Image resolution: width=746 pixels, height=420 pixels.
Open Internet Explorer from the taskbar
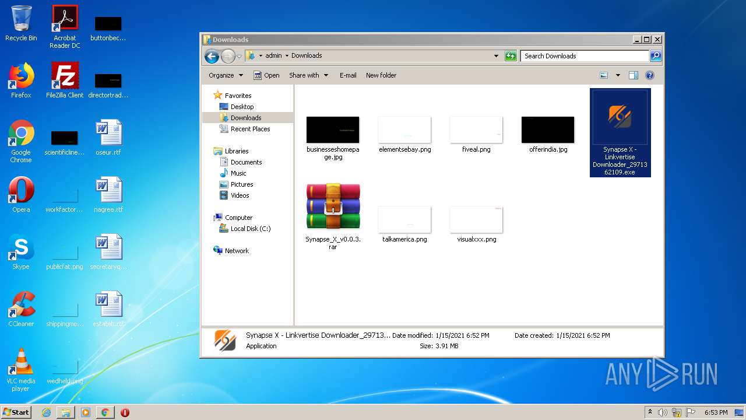[46, 412]
